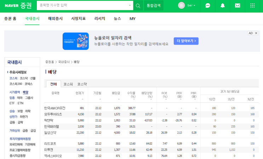Screen dimensions: 263x159
Task: Switch to the 코스피 tab
Action: tap(68, 84)
